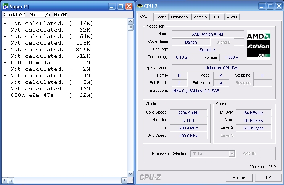Switch to the Mainboard tab
The image size is (284, 185).
point(180,17)
